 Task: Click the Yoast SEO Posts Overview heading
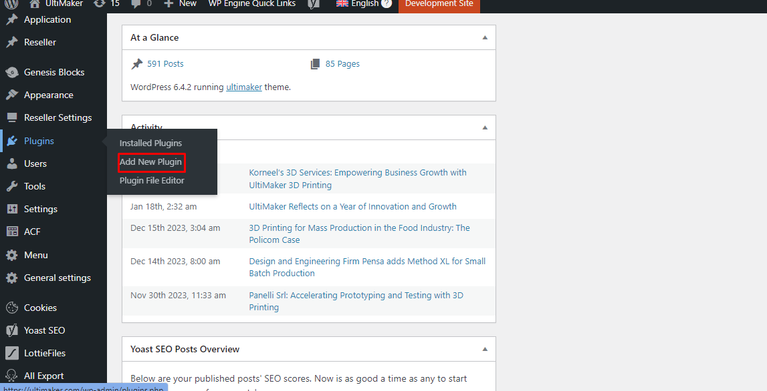pos(185,349)
